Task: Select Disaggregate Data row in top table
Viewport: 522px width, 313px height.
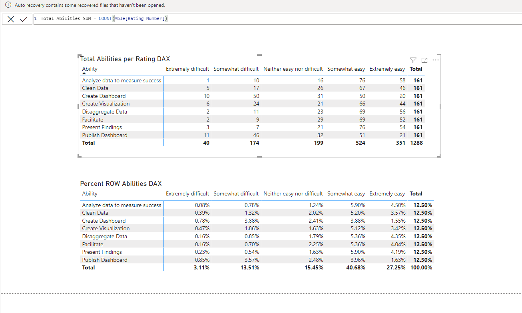Action: (105, 112)
